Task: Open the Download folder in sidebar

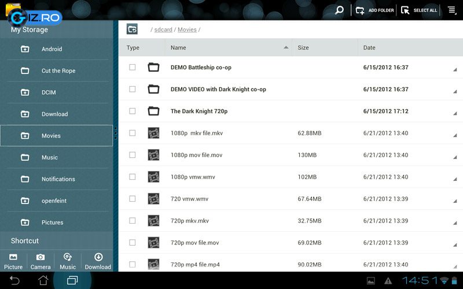Action: pos(54,114)
